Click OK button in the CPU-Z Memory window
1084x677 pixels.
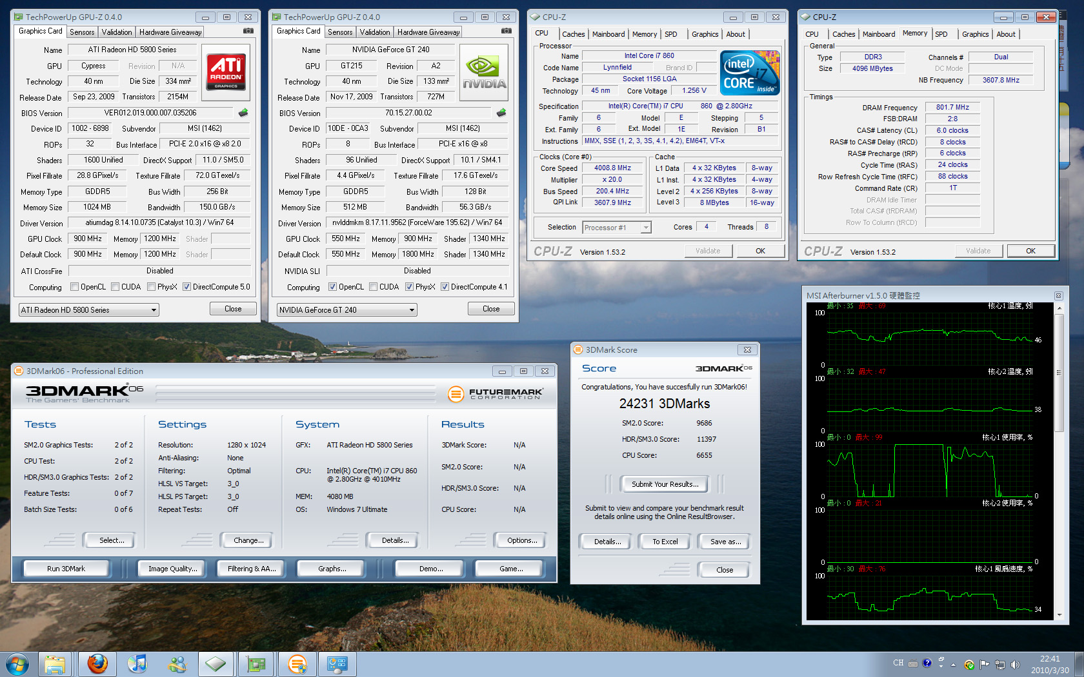coord(1030,251)
